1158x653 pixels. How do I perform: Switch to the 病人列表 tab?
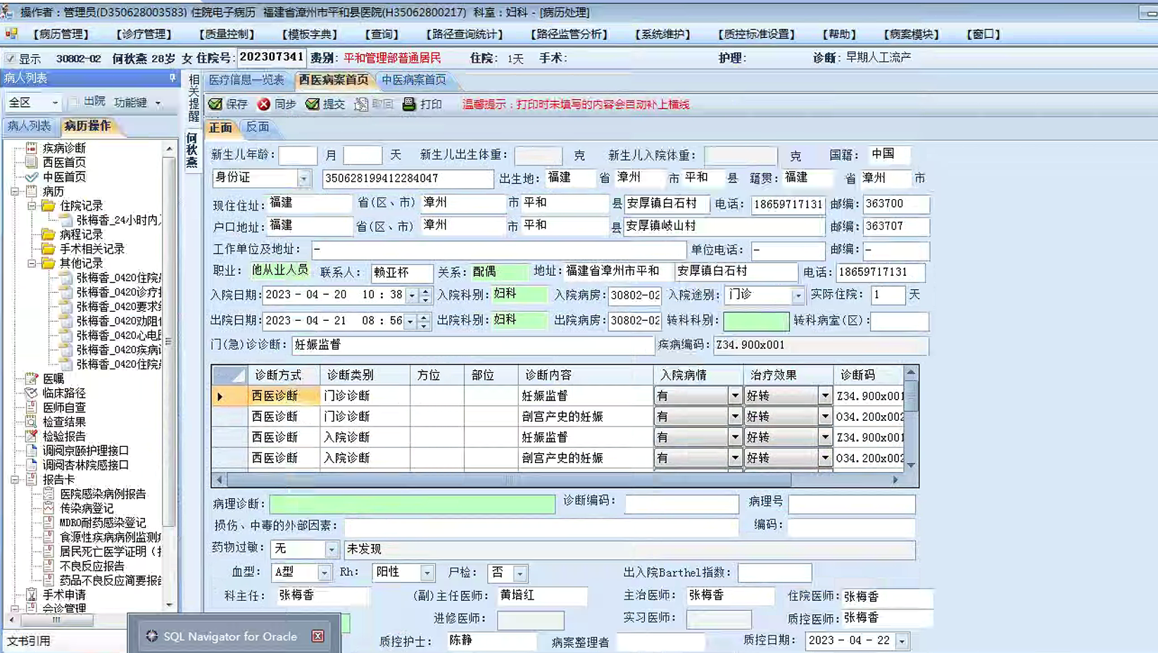(x=29, y=126)
